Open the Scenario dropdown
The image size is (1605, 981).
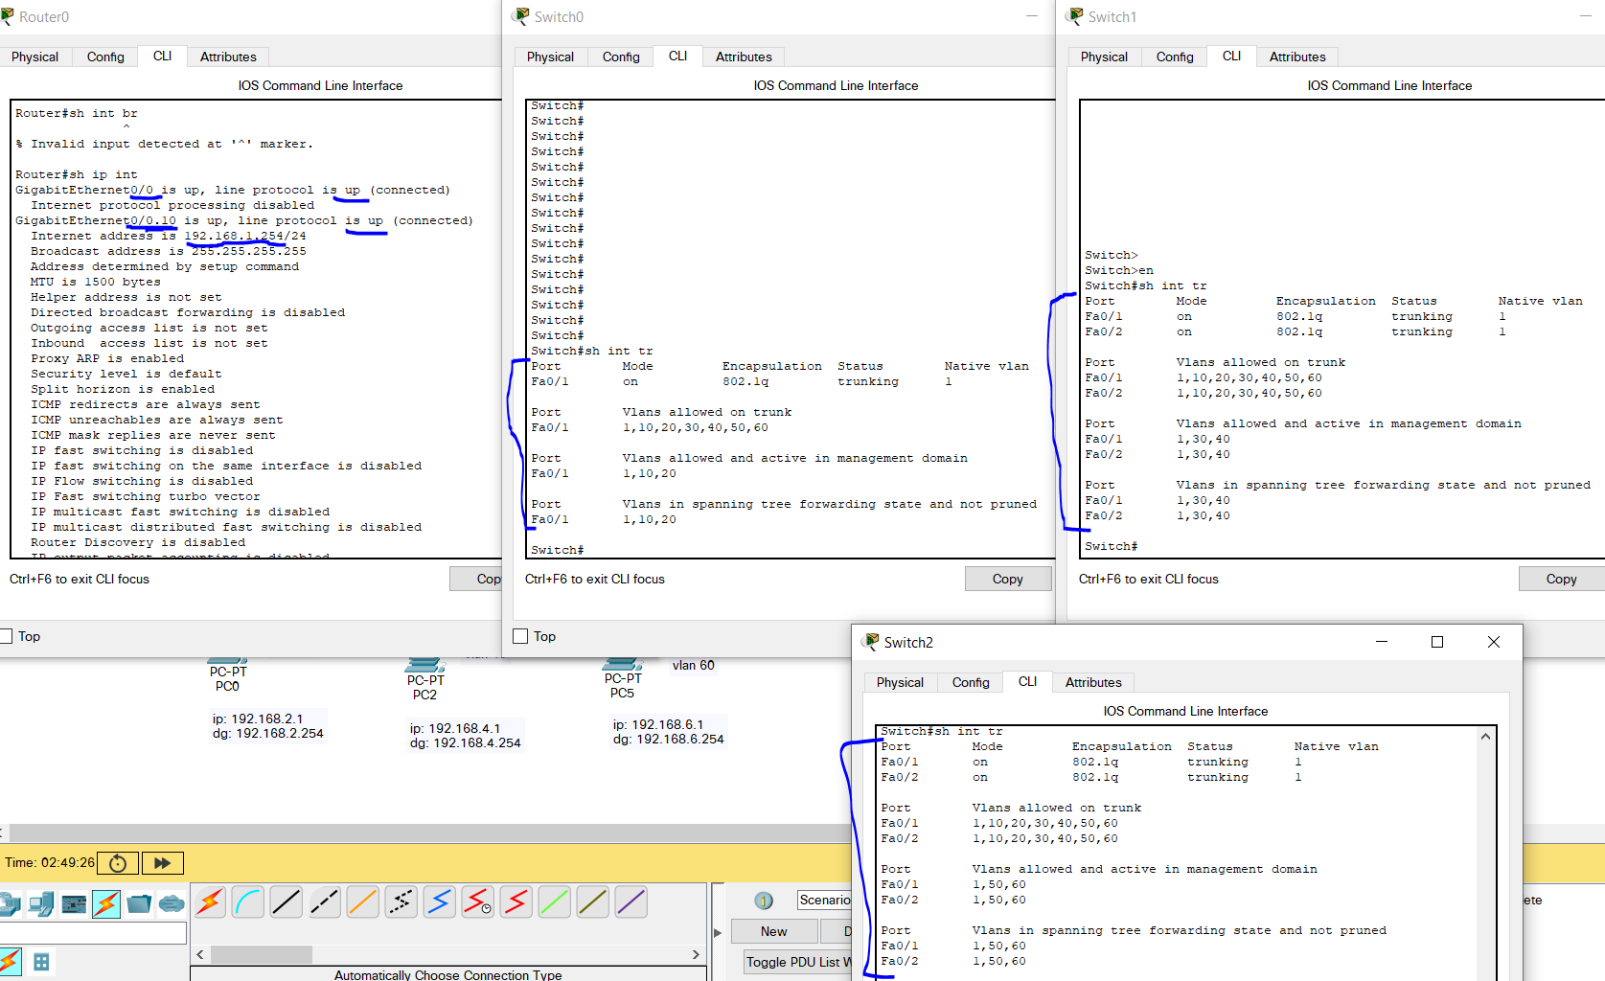(824, 900)
